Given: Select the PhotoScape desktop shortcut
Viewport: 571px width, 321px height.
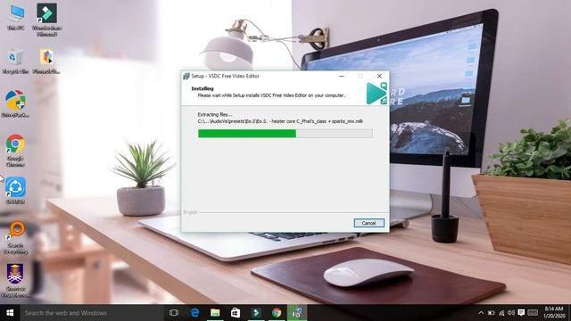Looking at the screenshot, I should [x=46, y=62].
